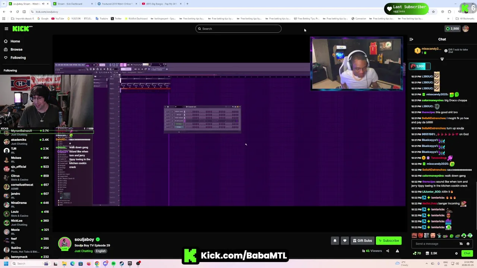The height and width of the screenshot is (268, 477).
Task: Open the YouTube bookmark
Action: pos(58,19)
